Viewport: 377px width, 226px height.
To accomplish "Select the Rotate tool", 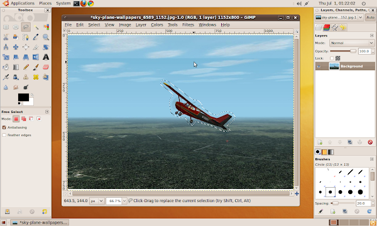I will click(x=46, y=47).
